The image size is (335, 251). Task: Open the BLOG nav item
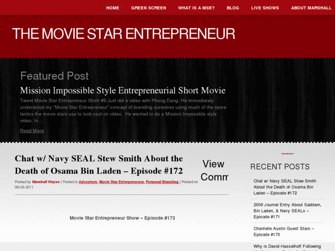[233, 8]
